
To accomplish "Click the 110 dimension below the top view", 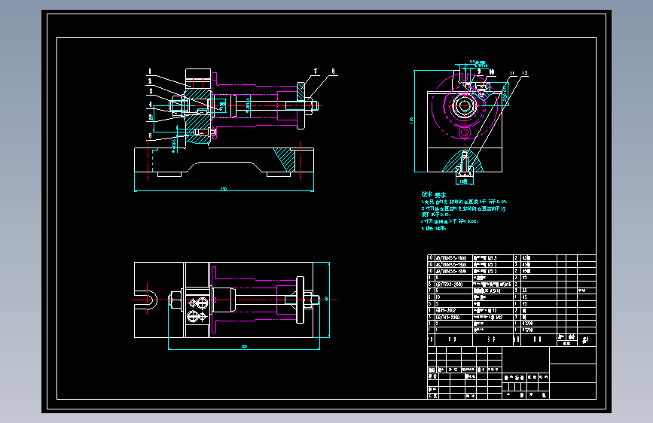I will click(x=244, y=346).
